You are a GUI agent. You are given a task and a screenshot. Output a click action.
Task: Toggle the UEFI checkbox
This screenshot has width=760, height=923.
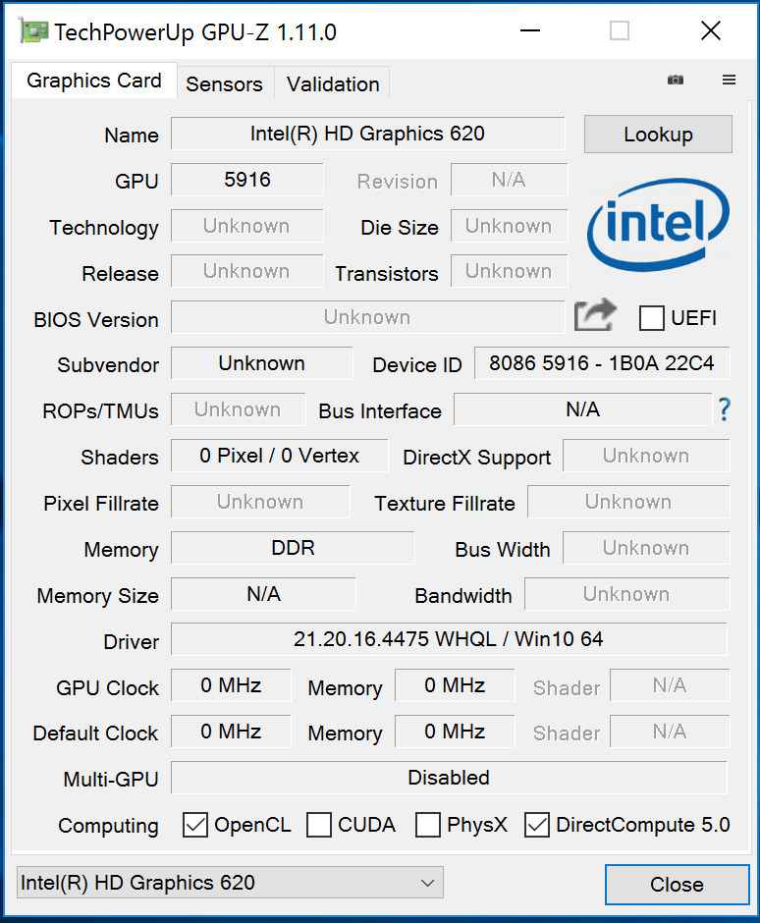coord(652,318)
